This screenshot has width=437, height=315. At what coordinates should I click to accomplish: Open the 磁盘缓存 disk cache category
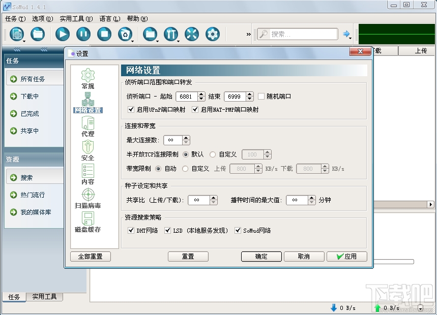[88, 222]
